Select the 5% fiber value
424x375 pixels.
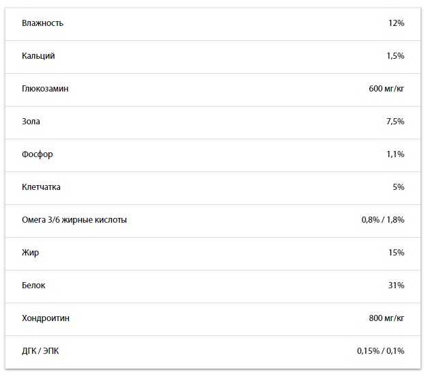pos(399,187)
